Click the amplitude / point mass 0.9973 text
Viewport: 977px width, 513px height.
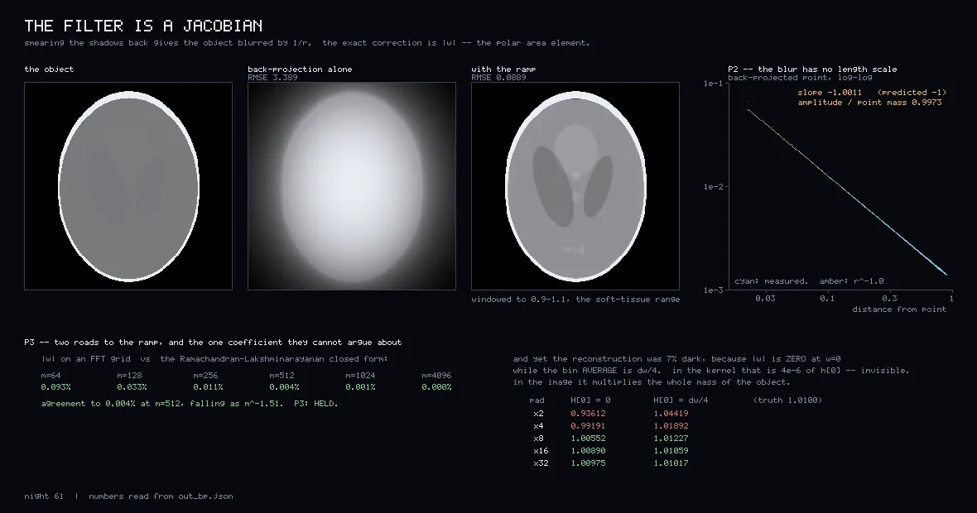(870, 102)
